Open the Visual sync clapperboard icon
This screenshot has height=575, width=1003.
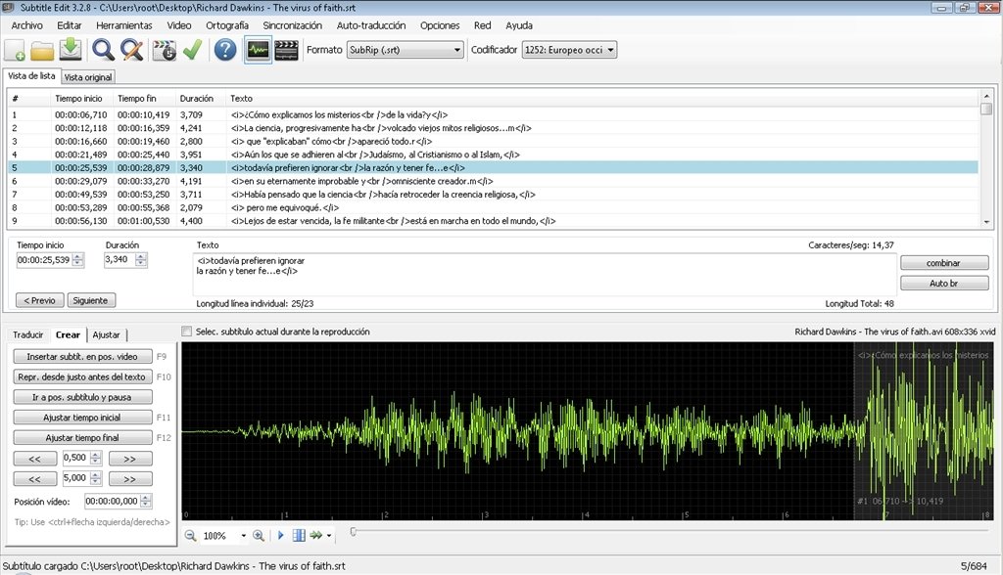(x=165, y=50)
